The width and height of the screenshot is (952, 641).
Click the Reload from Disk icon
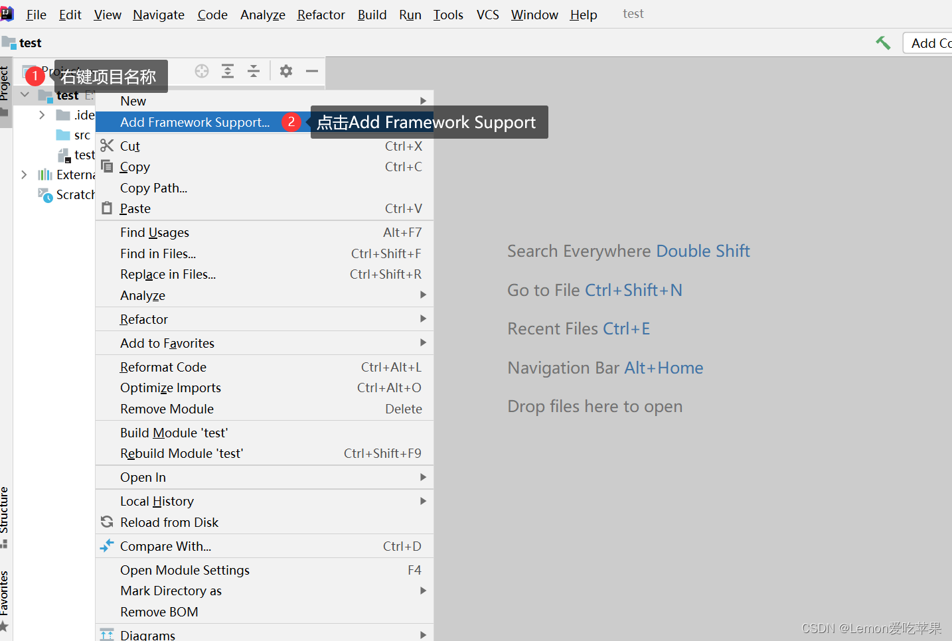107,522
